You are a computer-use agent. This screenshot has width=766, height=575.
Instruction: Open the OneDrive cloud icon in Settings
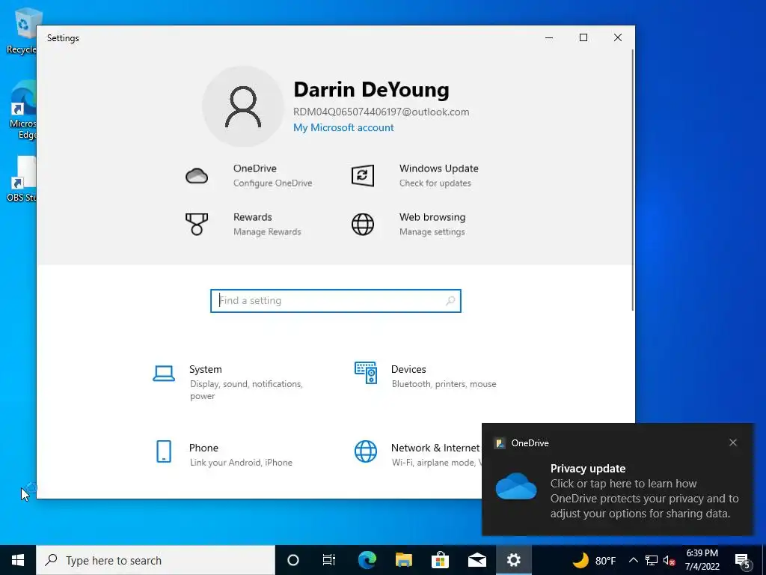click(x=197, y=175)
